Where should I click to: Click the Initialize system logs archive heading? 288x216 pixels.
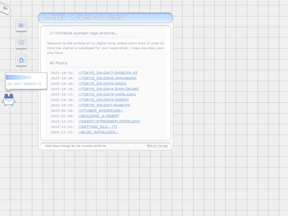[84, 33]
